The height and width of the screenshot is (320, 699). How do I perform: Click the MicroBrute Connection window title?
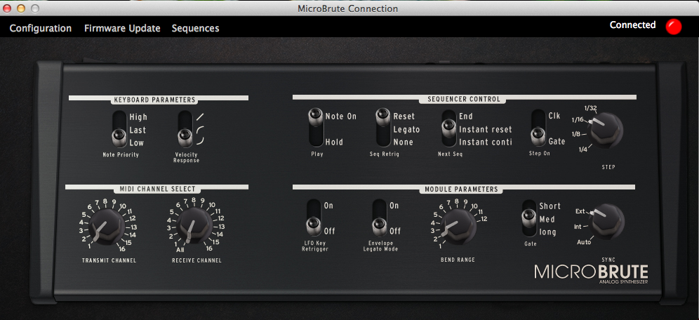(347, 8)
